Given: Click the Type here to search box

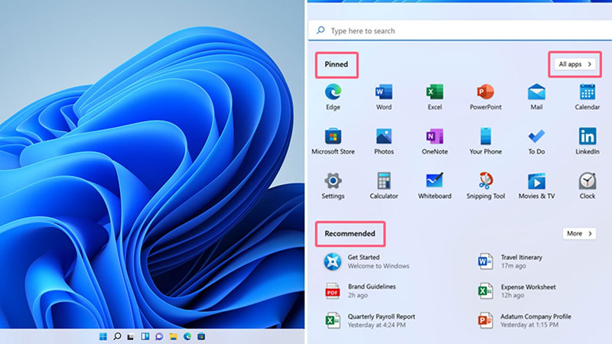Looking at the screenshot, I should tap(460, 31).
